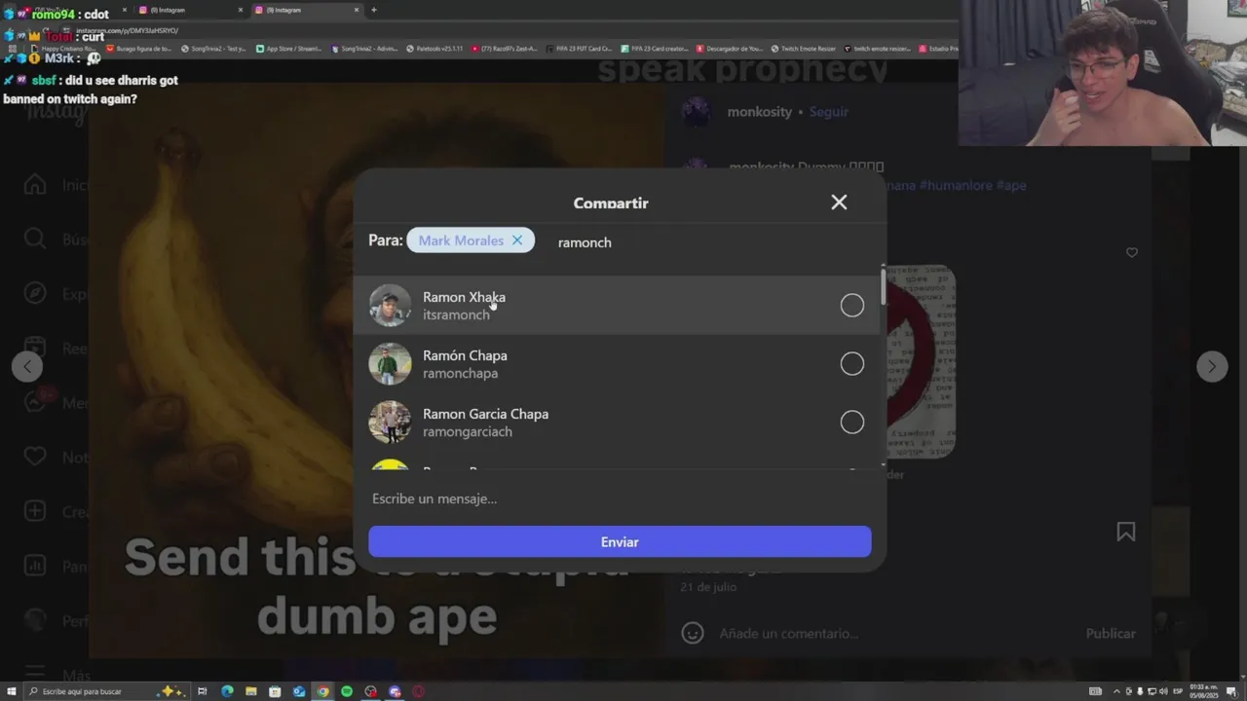Like the comment with heart icon
This screenshot has height=701, width=1247.
(1131, 253)
